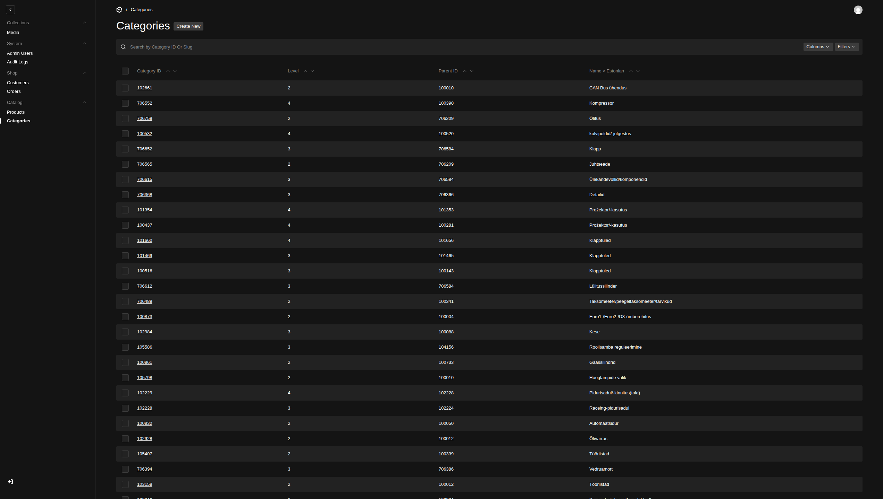The width and height of the screenshot is (883, 499).
Task: Open Admin Users page
Action: click(20, 53)
